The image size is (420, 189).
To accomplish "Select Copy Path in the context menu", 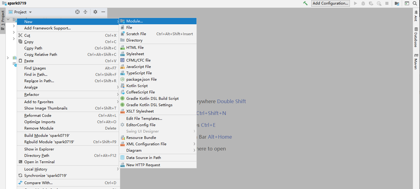I will click(68, 48).
